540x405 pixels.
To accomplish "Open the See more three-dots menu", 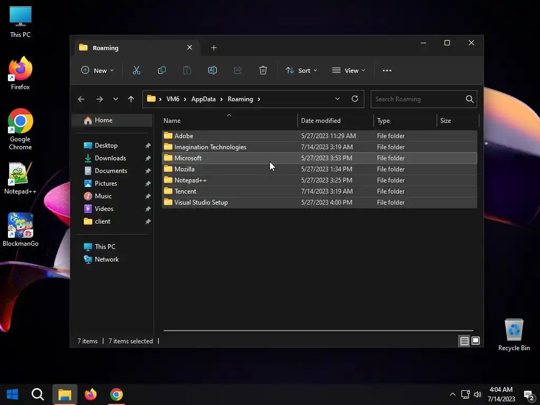I will [387, 70].
